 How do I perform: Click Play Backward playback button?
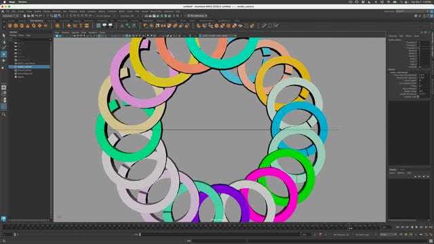412,227
